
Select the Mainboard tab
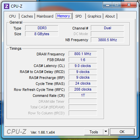tap(45, 16)
